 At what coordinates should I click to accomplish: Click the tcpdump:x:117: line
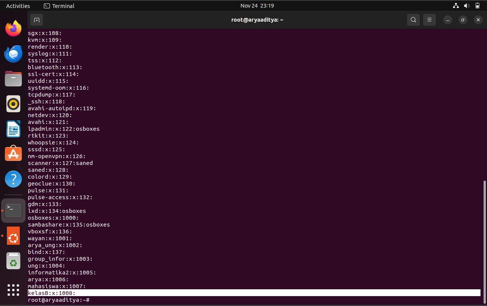[x=52, y=95]
